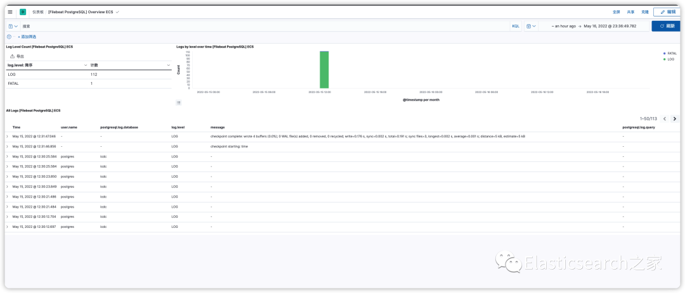Click the log.level column header in All Logs
685x293 pixels.
pyautogui.click(x=178, y=127)
